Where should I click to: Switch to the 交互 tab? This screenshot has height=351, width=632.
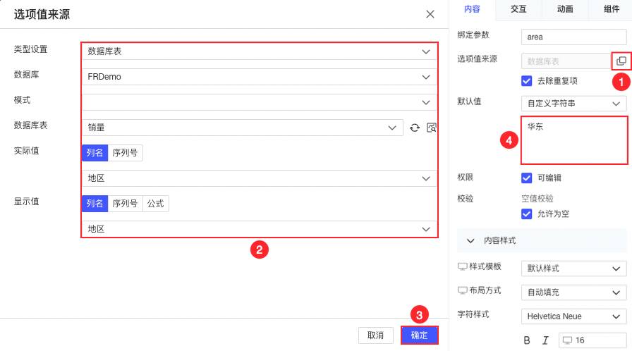tap(518, 9)
